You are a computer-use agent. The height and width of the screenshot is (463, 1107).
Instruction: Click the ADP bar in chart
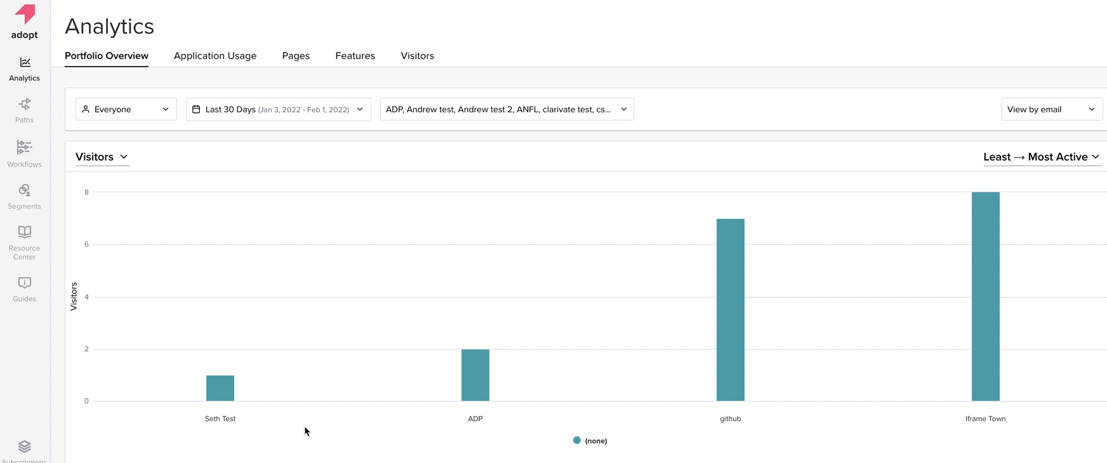[475, 375]
